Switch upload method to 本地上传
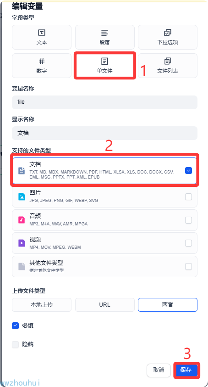The height and width of the screenshot is (387, 208). point(42,305)
